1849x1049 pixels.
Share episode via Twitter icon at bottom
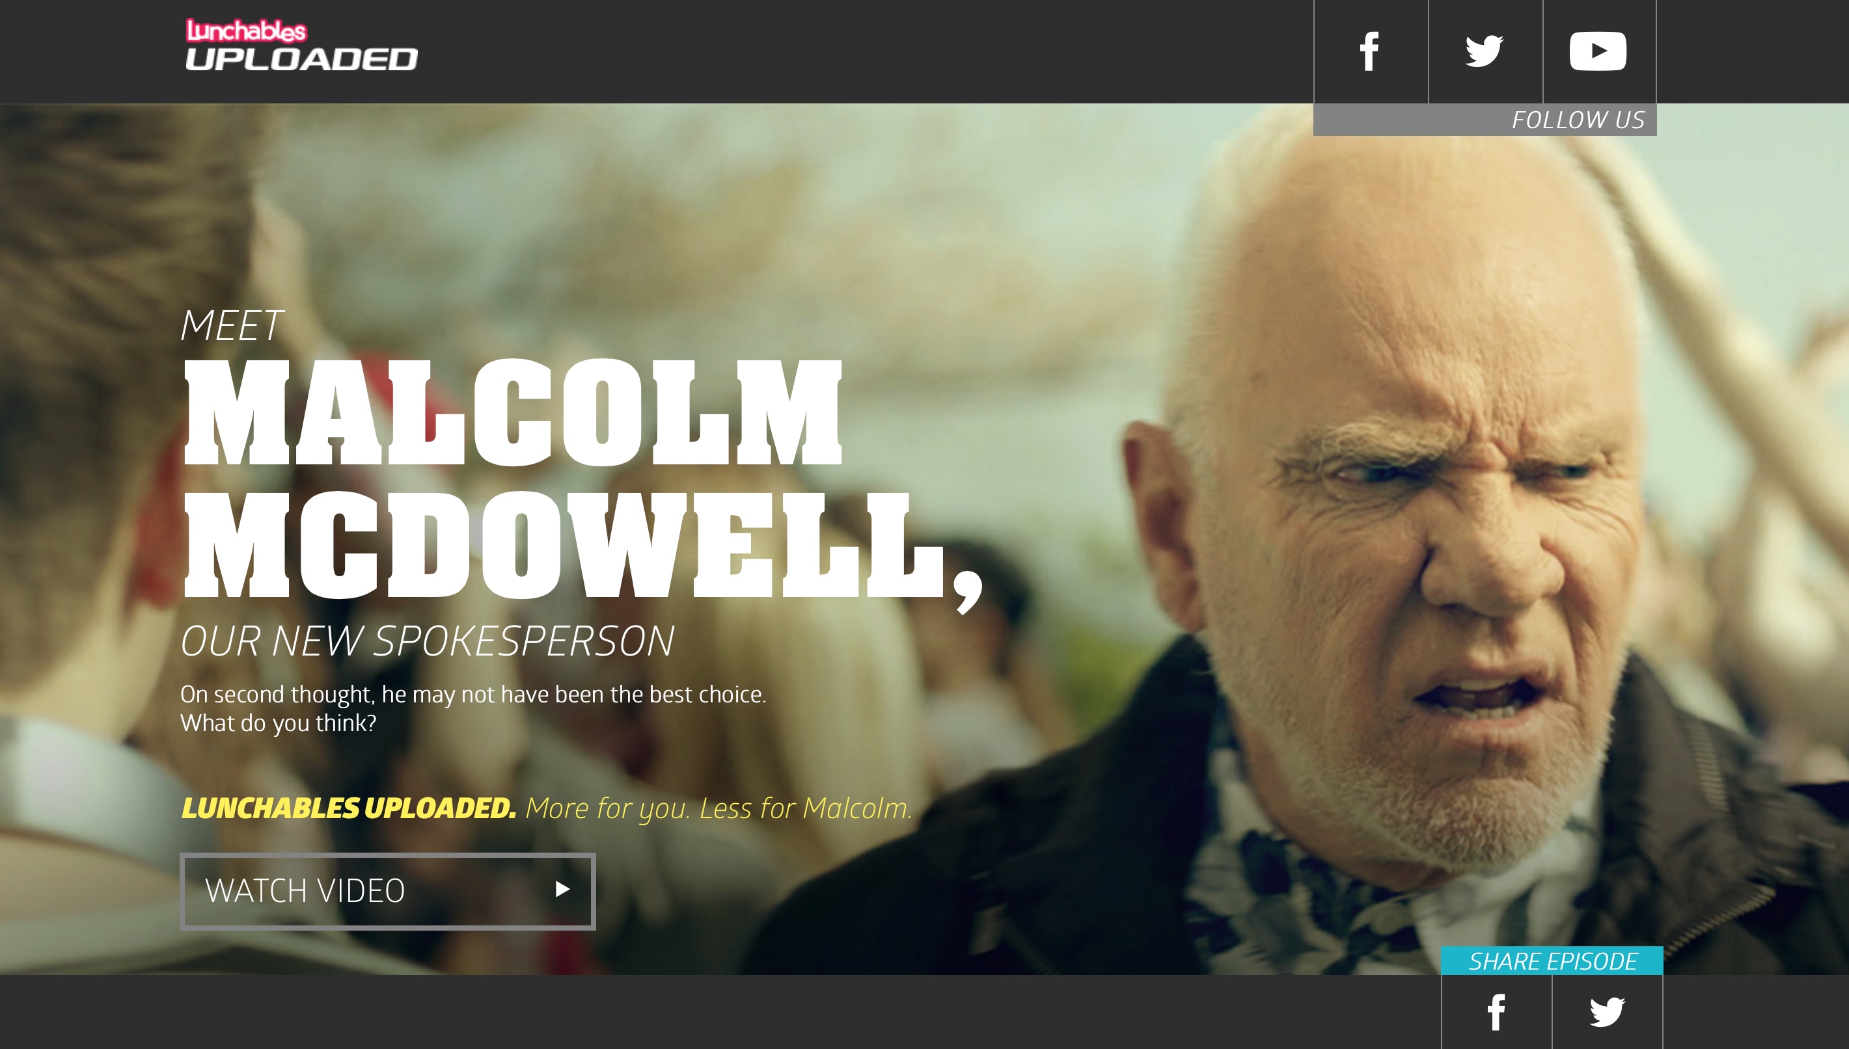click(x=1608, y=1011)
